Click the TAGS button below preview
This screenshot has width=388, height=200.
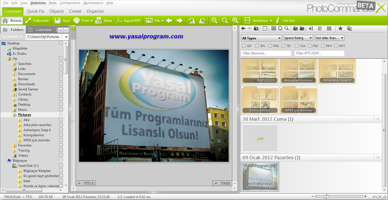(x=222, y=183)
